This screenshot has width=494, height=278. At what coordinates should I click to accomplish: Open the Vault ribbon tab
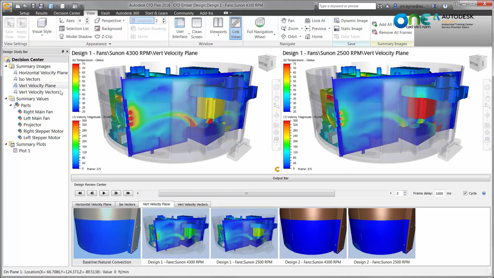point(105,13)
